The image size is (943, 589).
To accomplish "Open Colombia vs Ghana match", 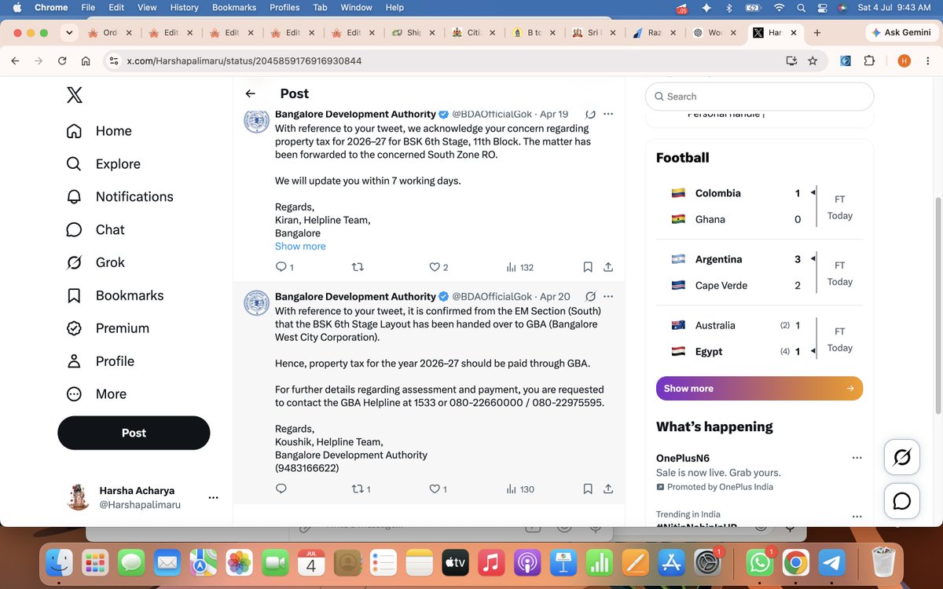I will coord(759,206).
